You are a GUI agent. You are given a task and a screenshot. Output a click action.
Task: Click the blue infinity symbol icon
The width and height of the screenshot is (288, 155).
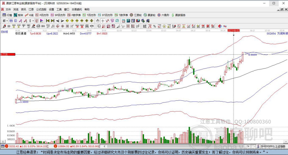click(x=225, y=26)
